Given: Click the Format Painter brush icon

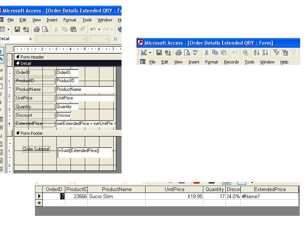Looking at the screenshot, I should pos(82,29).
